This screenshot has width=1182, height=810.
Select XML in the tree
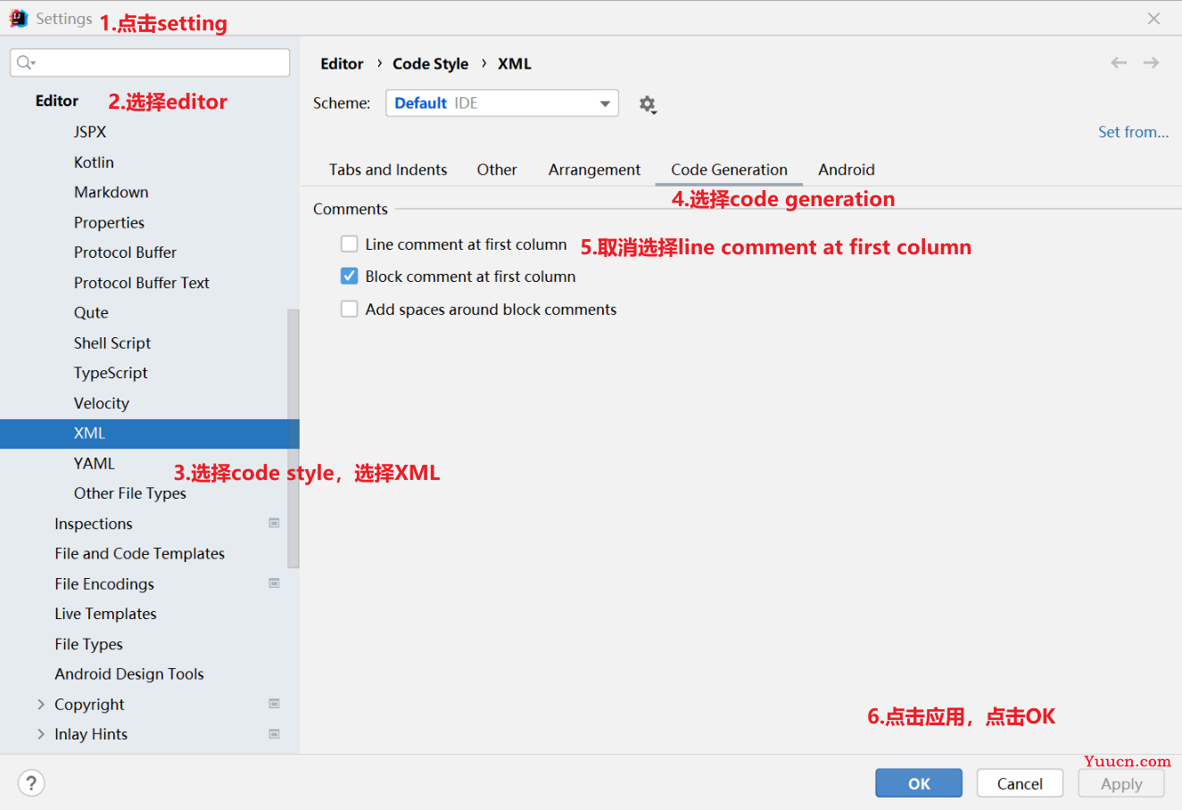[150, 434]
